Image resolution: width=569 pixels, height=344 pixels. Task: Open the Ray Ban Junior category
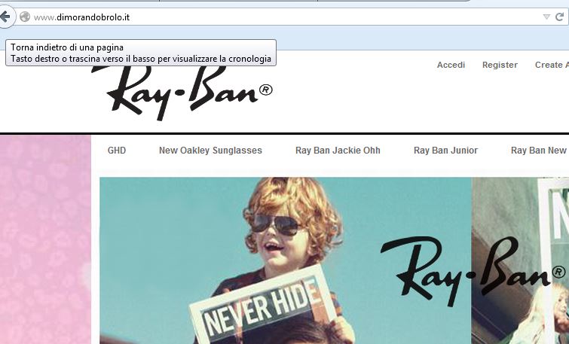(445, 150)
